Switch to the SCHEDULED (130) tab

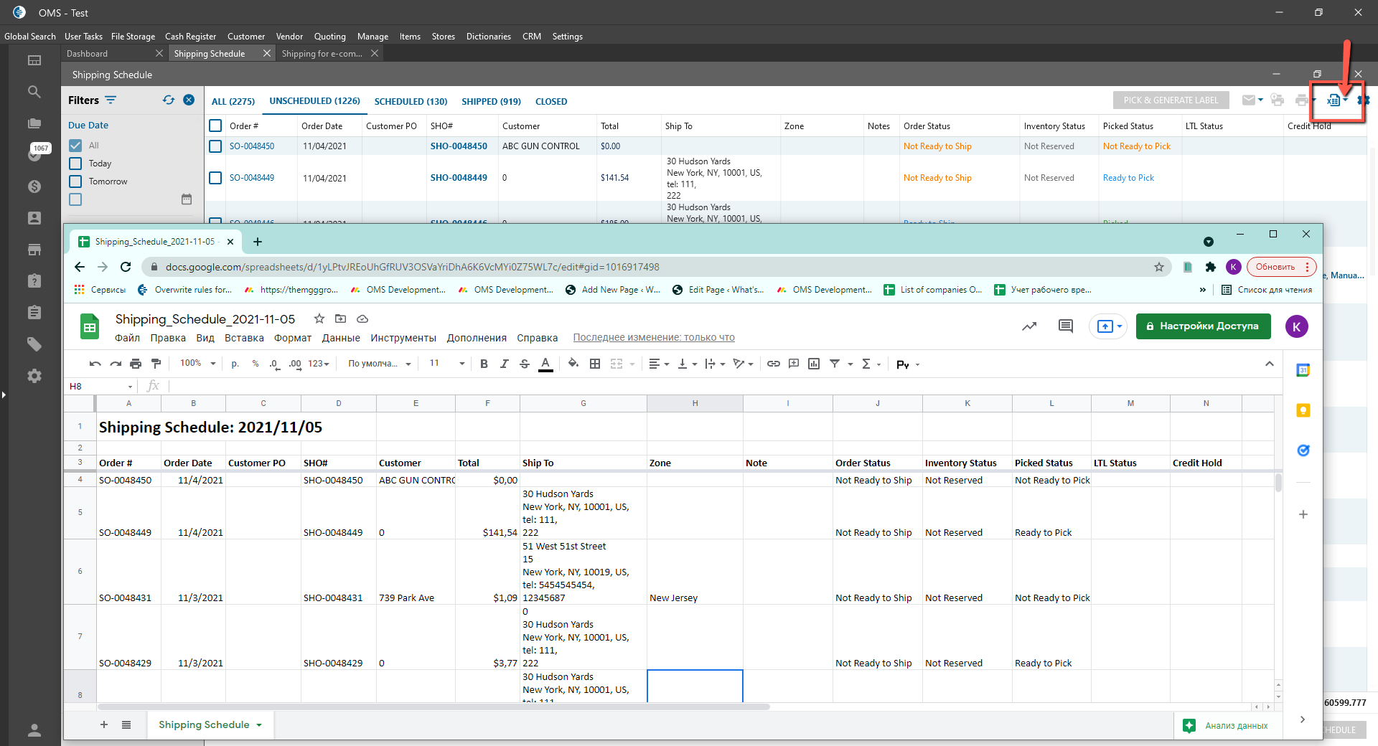[x=411, y=102]
